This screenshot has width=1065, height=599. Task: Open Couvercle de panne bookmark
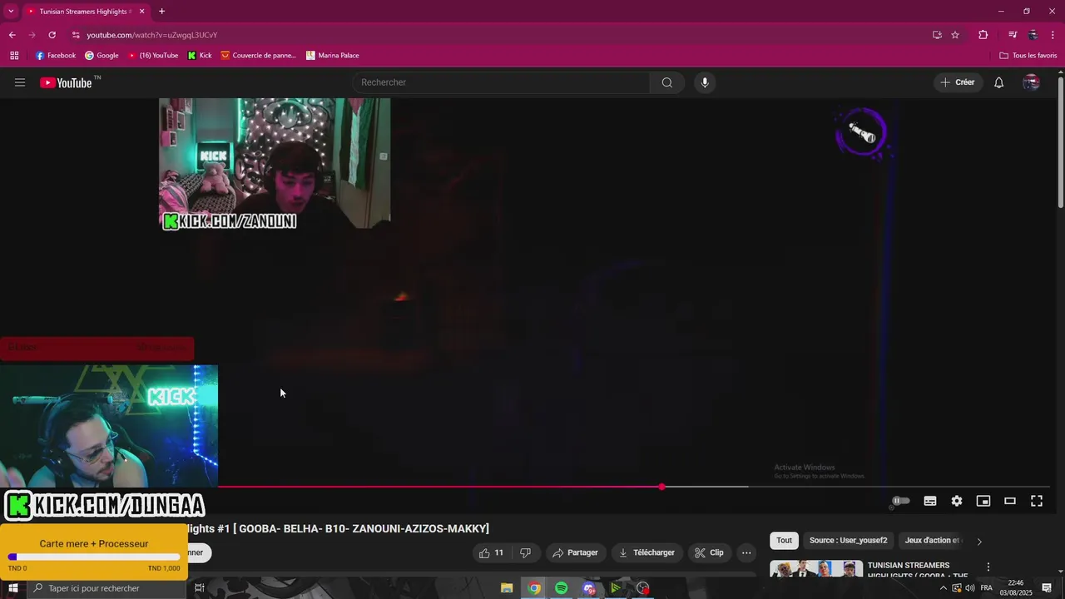pyautogui.click(x=258, y=56)
